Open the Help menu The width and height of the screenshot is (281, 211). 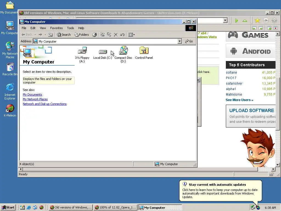(81, 28)
